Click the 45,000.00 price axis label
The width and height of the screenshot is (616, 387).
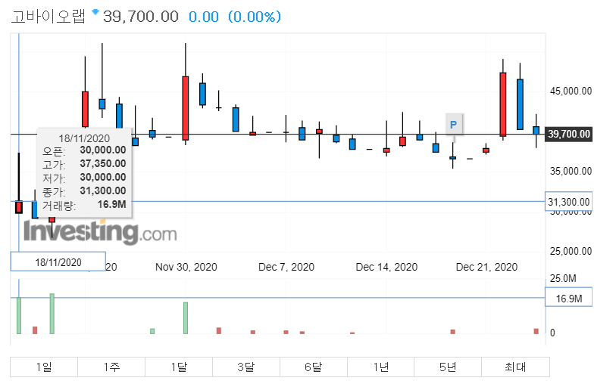[x=571, y=91]
